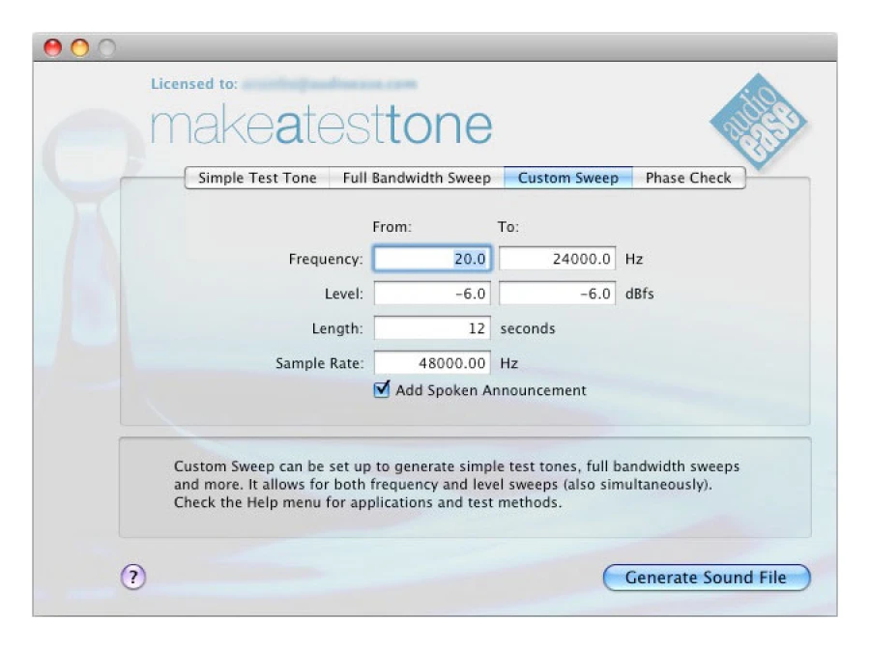Close the window with the red button
Image resolution: width=870 pixels, height=649 pixels.
point(53,47)
